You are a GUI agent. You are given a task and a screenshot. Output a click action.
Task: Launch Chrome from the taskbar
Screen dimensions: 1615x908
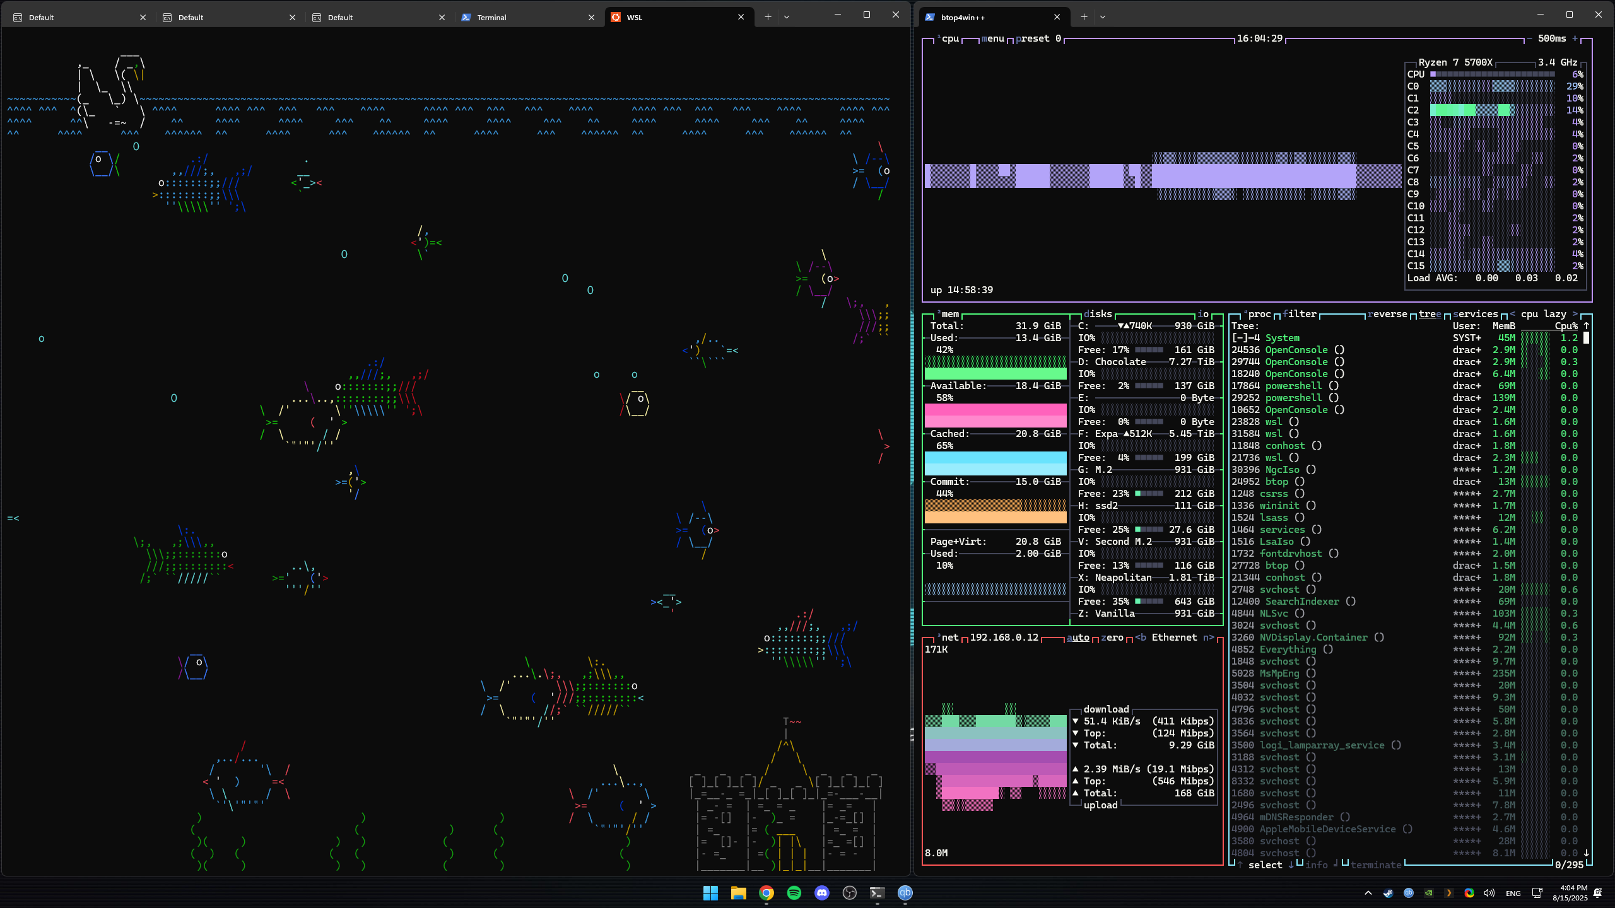click(x=766, y=892)
